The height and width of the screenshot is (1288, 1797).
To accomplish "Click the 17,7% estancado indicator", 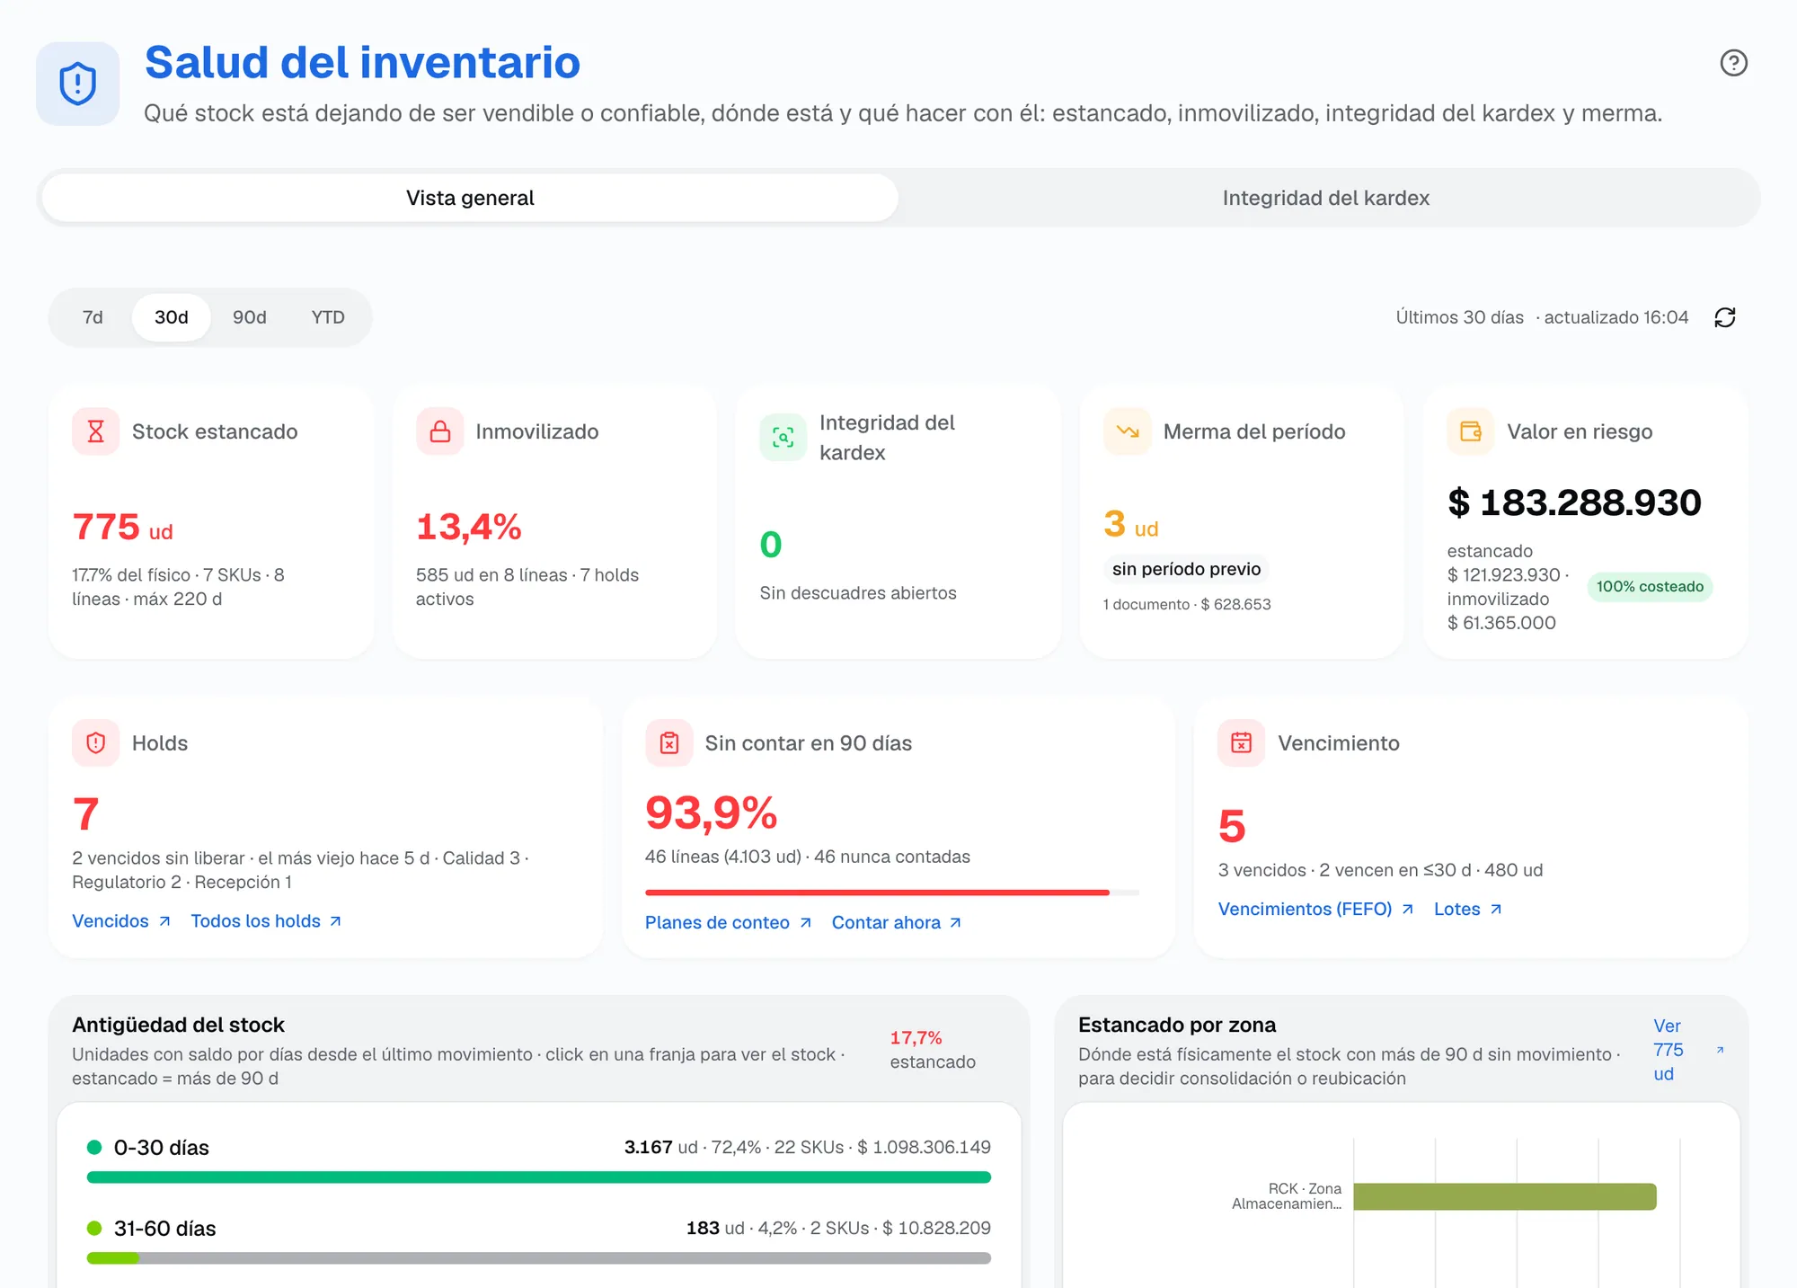I will pyautogui.click(x=933, y=1050).
